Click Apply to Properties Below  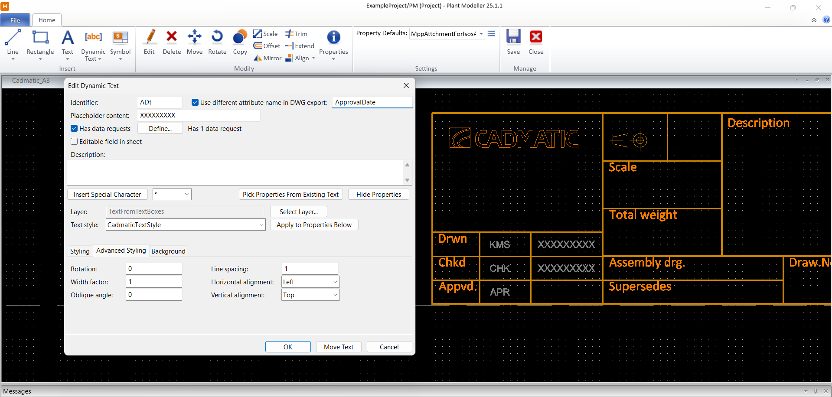tap(314, 225)
